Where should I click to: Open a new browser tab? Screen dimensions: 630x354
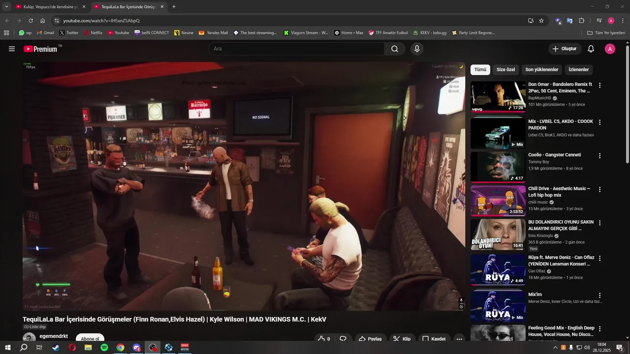[174, 7]
